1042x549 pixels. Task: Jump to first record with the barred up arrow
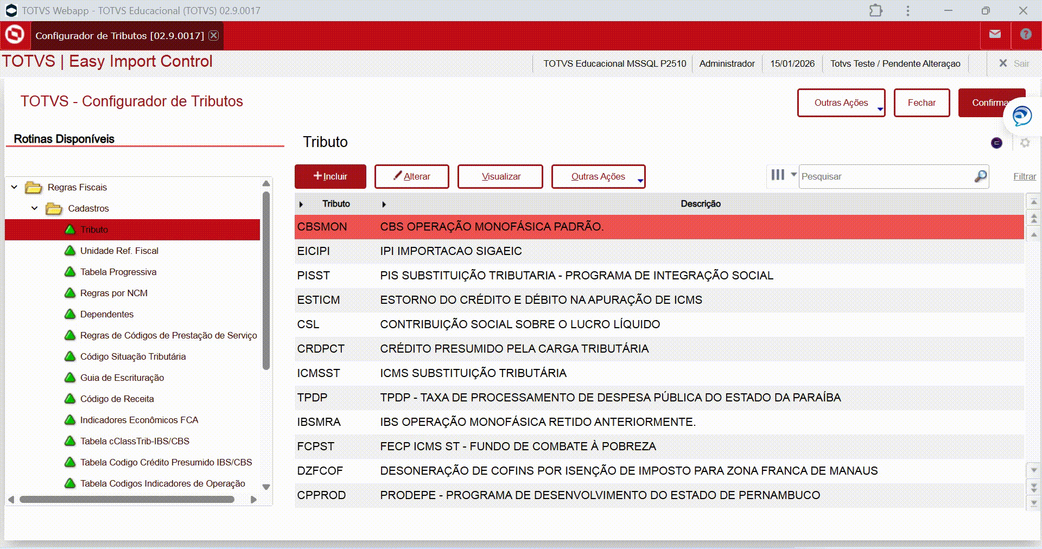[x=1034, y=202]
